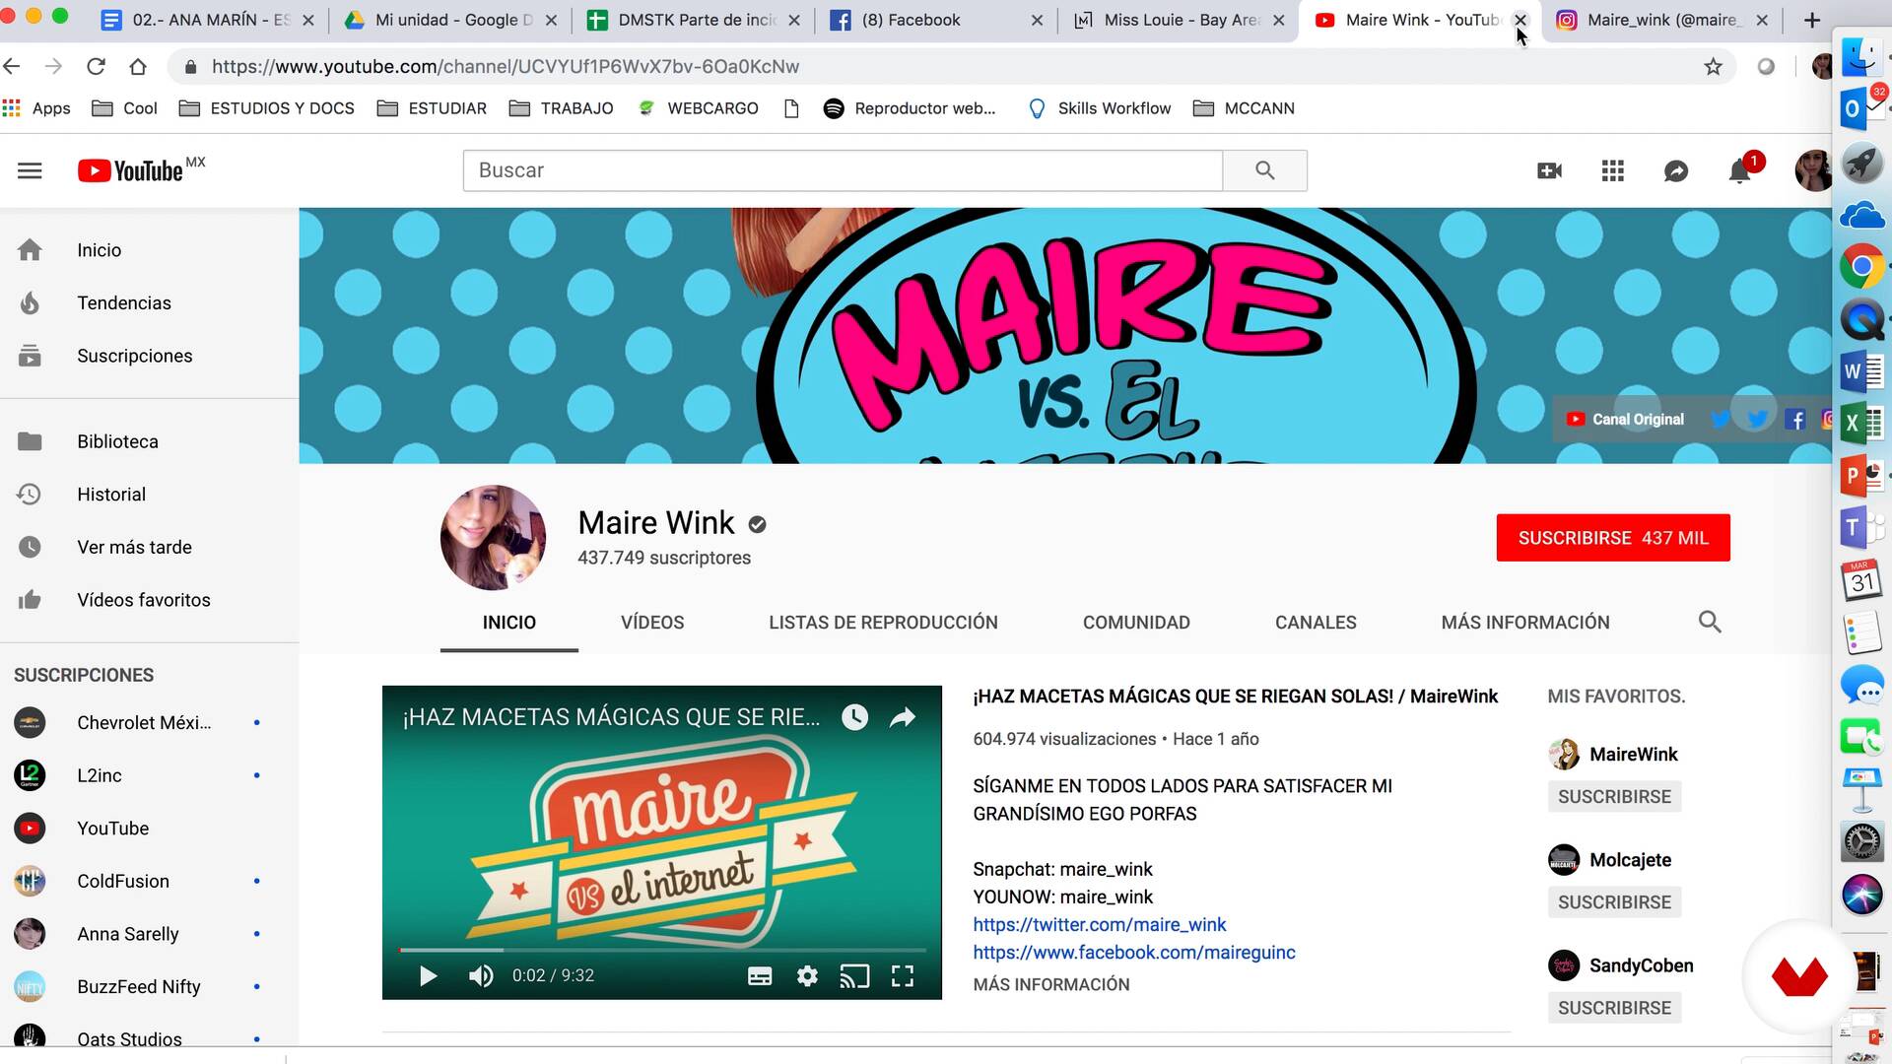Add video to Watch Later clock icon
Screen dimensions: 1892x1064
pyautogui.click(x=854, y=717)
